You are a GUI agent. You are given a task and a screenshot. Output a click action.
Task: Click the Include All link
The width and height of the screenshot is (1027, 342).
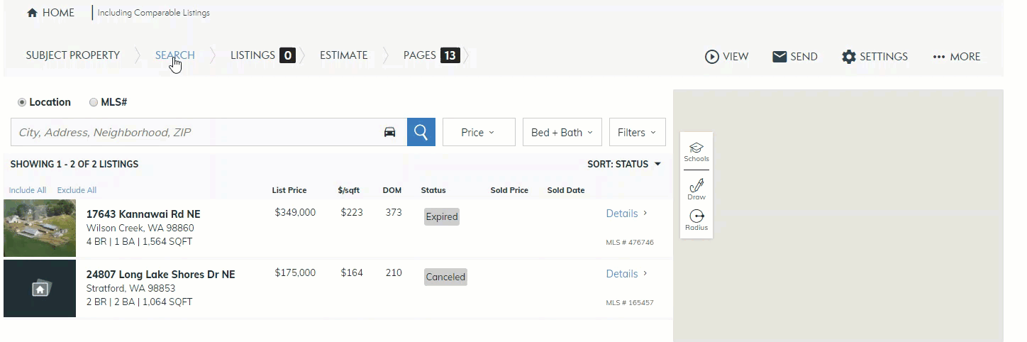pos(28,190)
